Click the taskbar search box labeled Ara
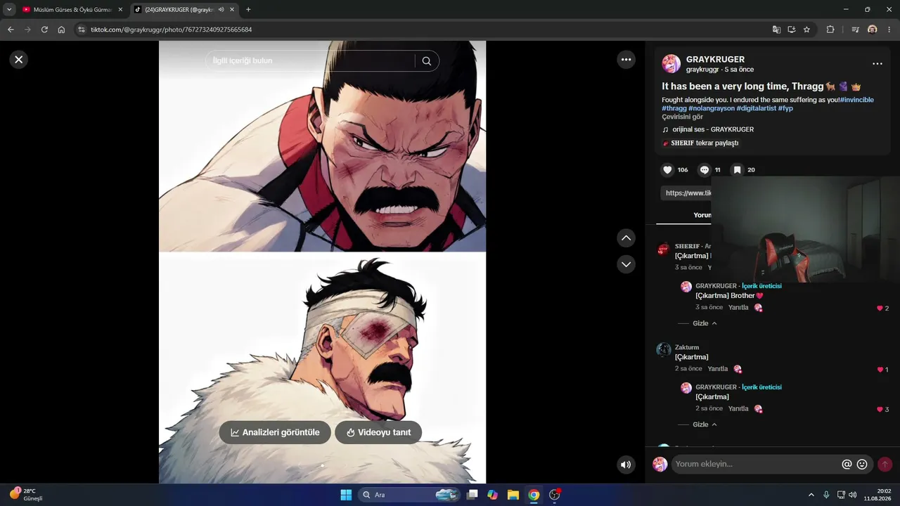This screenshot has width=900, height=506. [x=410, y=495]
